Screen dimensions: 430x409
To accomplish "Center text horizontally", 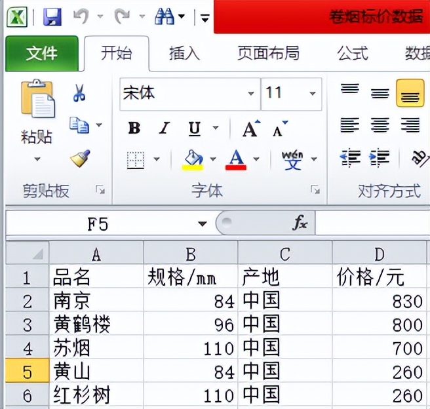I will point(380,125).
